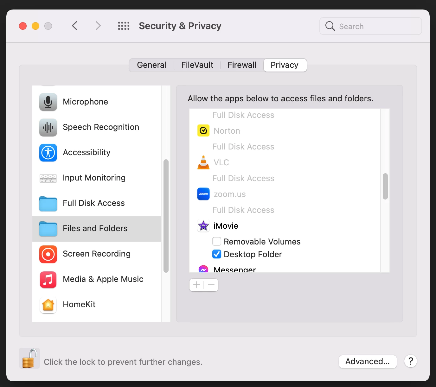Screen dimensions: 436x387
Task: Click the Files and Folders folder icon
Action: point(48,229)
